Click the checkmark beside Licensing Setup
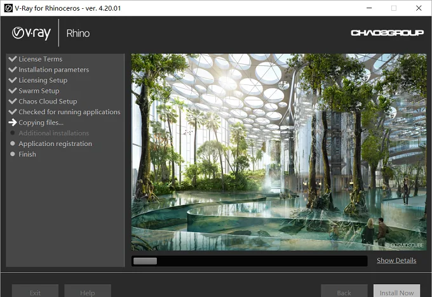432x297 pixels. click(13, 80)
